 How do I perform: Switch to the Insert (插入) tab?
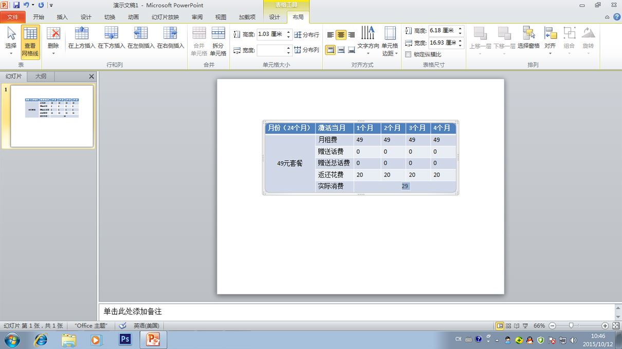[x=62, y=17]
